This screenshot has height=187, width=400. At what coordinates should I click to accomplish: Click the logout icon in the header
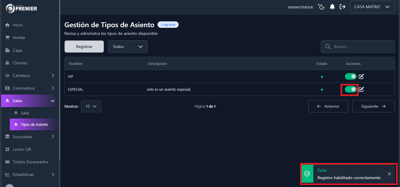point(343,6)
